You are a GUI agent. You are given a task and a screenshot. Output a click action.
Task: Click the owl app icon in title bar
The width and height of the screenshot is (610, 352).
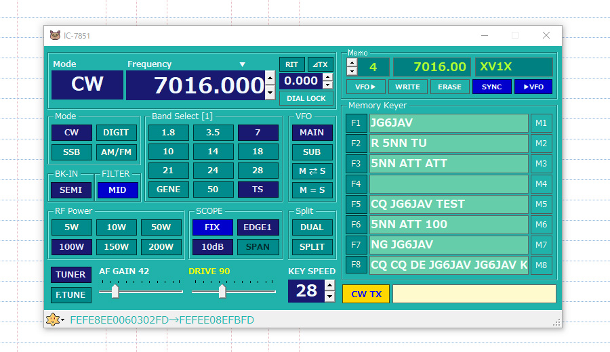(55, 35)
